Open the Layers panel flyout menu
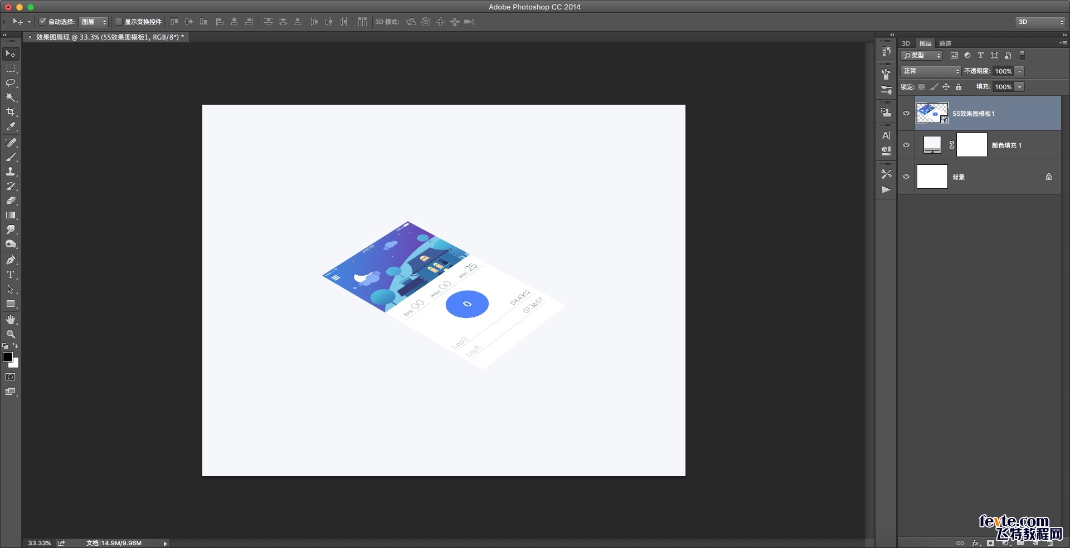1070x548 pixels. click(x=1063, y=43)
